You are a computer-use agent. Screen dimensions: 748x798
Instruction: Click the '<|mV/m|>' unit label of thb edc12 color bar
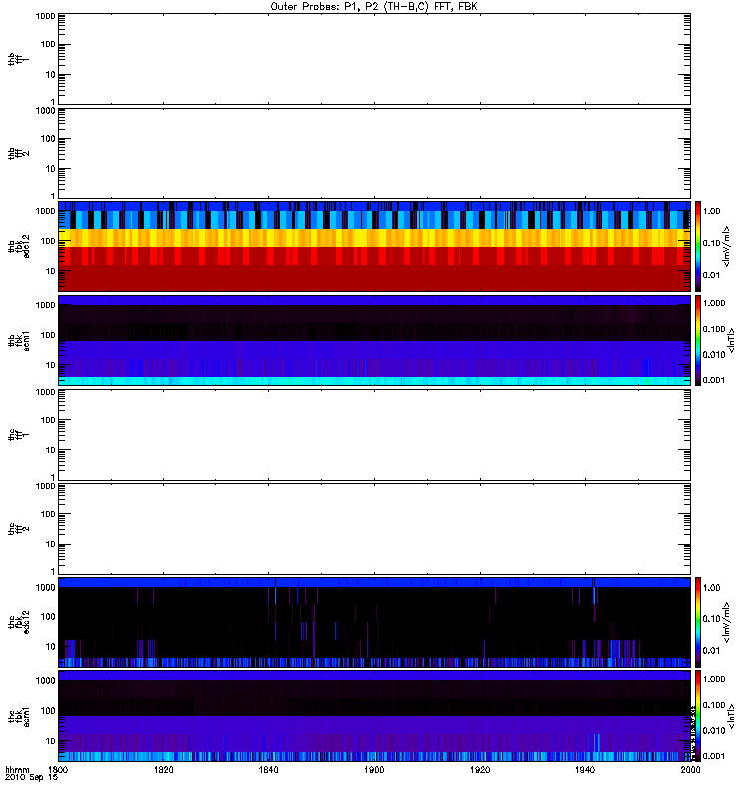[726, 246]
